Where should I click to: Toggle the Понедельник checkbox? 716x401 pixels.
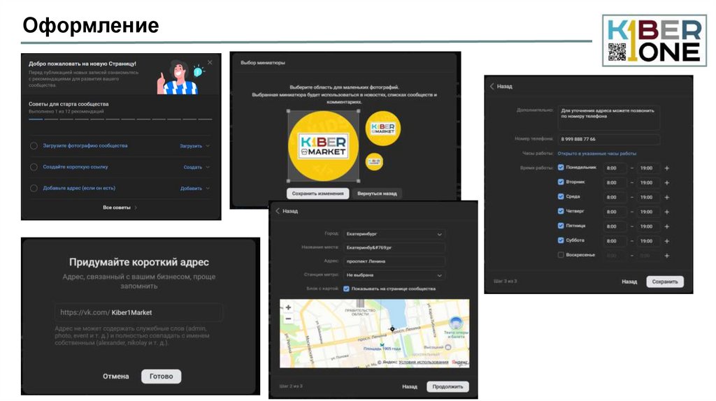tap(561, 168)
